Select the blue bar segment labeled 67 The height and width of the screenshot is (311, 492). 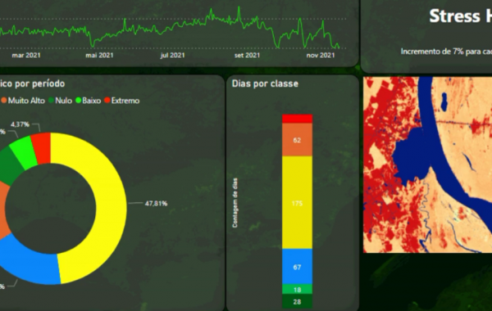[297, 267]
